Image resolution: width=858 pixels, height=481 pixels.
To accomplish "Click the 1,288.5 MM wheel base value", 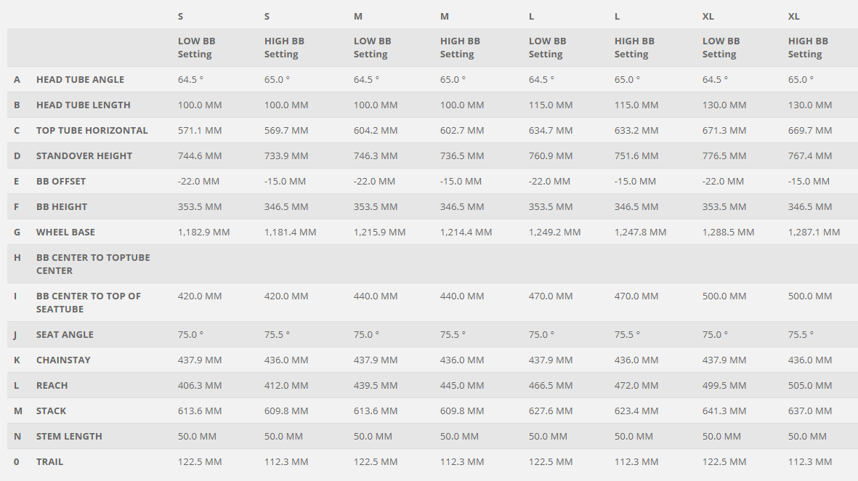I will point(728,232).
